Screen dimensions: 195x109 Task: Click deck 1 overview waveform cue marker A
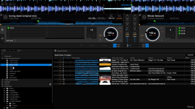point(38,21)
